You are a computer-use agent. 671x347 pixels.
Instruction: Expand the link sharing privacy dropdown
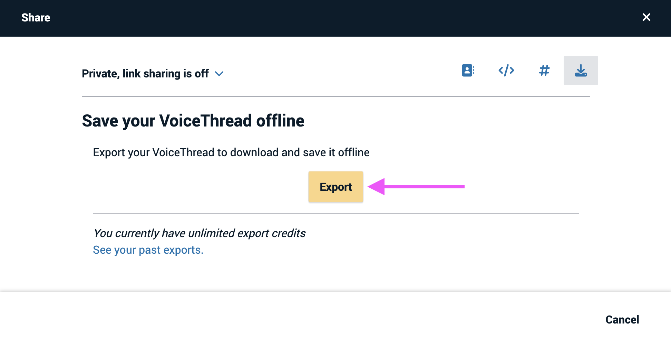(x=219, y=74)
